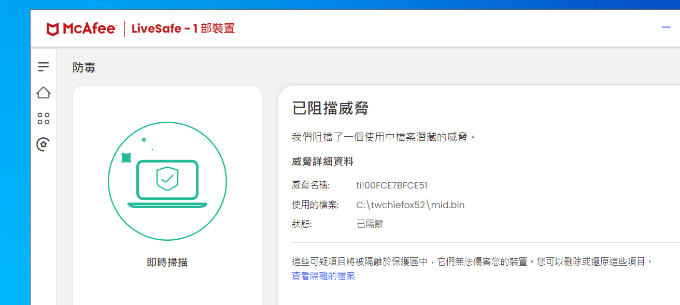Go to the Home page icon

pos(44,93)
